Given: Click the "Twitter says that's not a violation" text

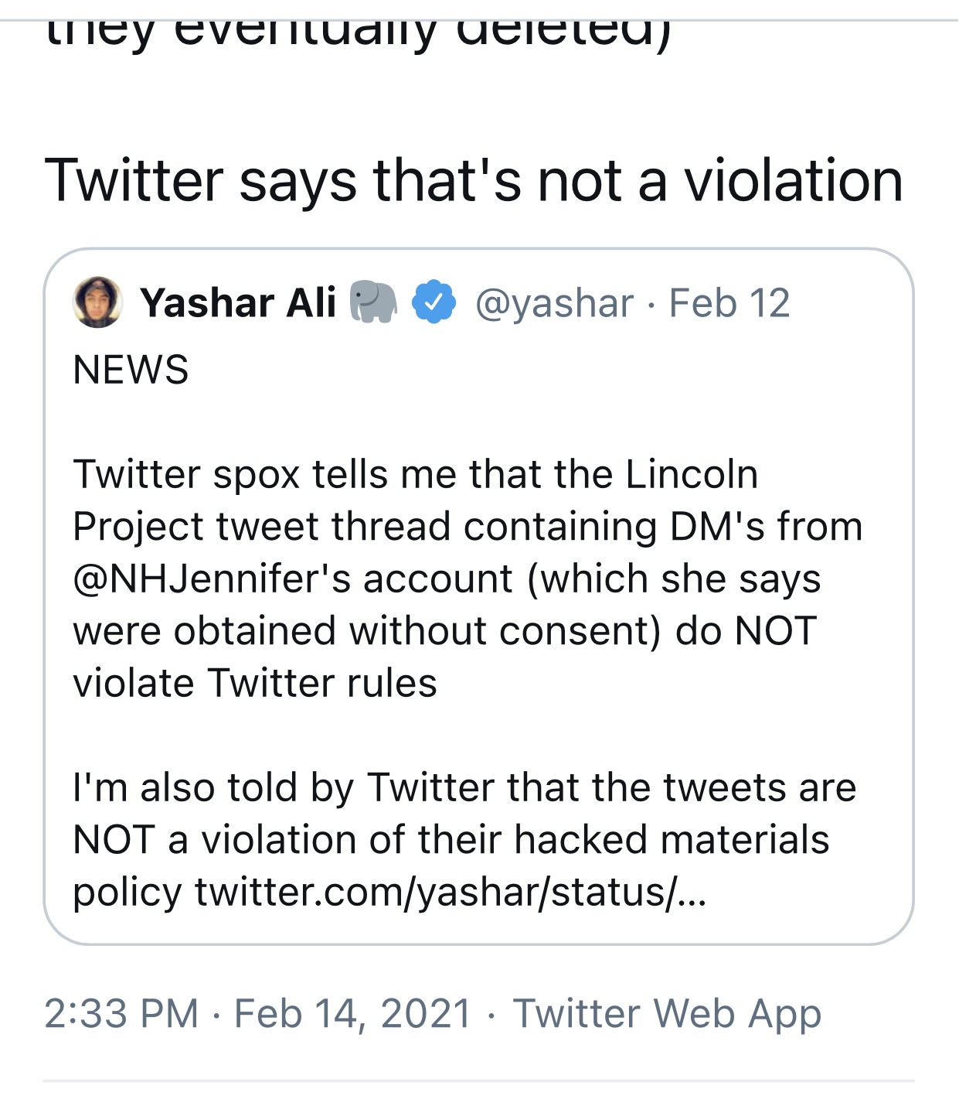Looking at the screenshot, I should click(x=474, y=181).
